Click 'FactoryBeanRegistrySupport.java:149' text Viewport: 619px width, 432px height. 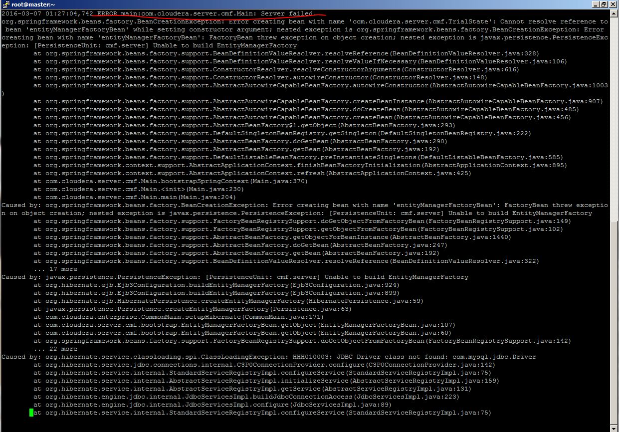point(498,221)
